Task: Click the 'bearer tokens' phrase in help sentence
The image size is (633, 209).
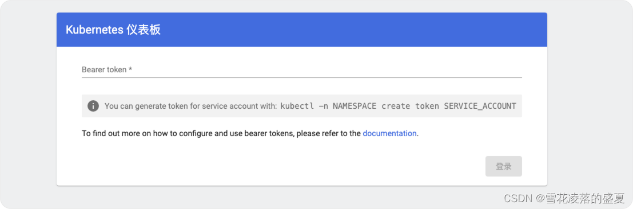Action: coord(269,133)
